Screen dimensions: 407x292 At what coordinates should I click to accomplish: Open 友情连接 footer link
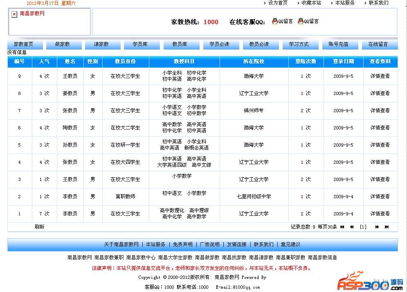(237, 244)
